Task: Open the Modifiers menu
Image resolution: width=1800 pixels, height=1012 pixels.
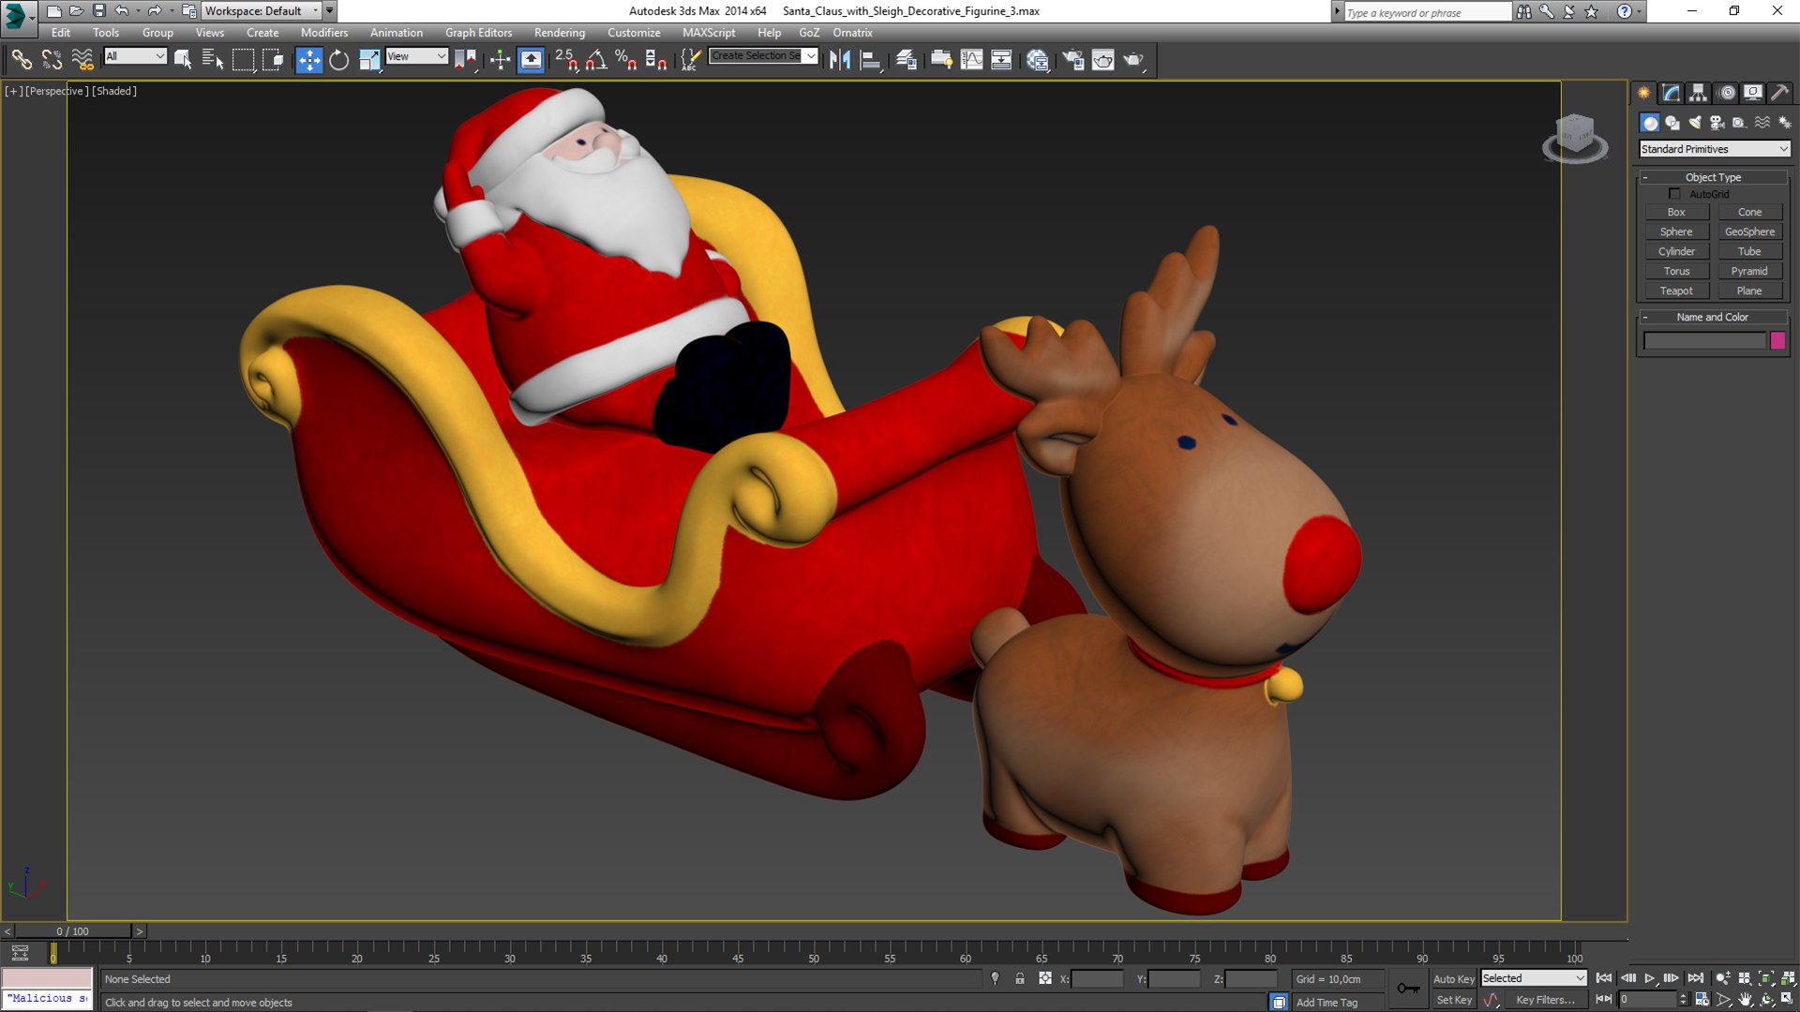Action: 323,33
